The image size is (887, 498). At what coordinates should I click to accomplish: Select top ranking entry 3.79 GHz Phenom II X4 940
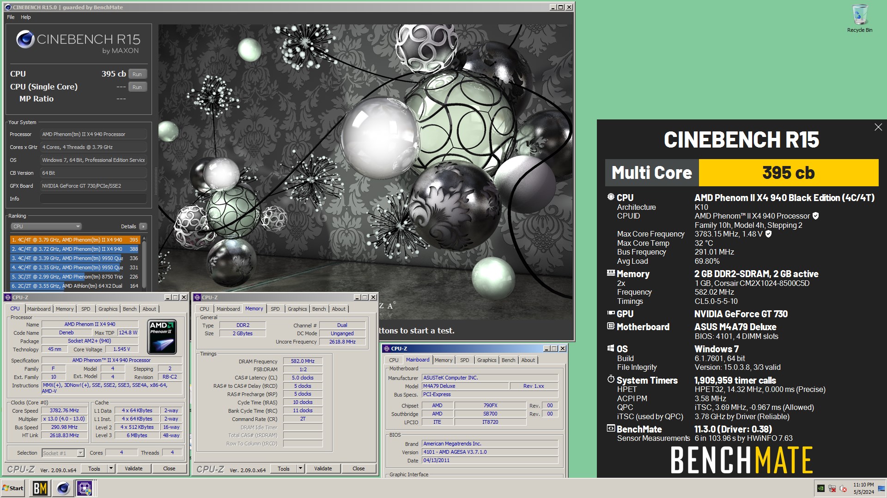click(75, 240)
